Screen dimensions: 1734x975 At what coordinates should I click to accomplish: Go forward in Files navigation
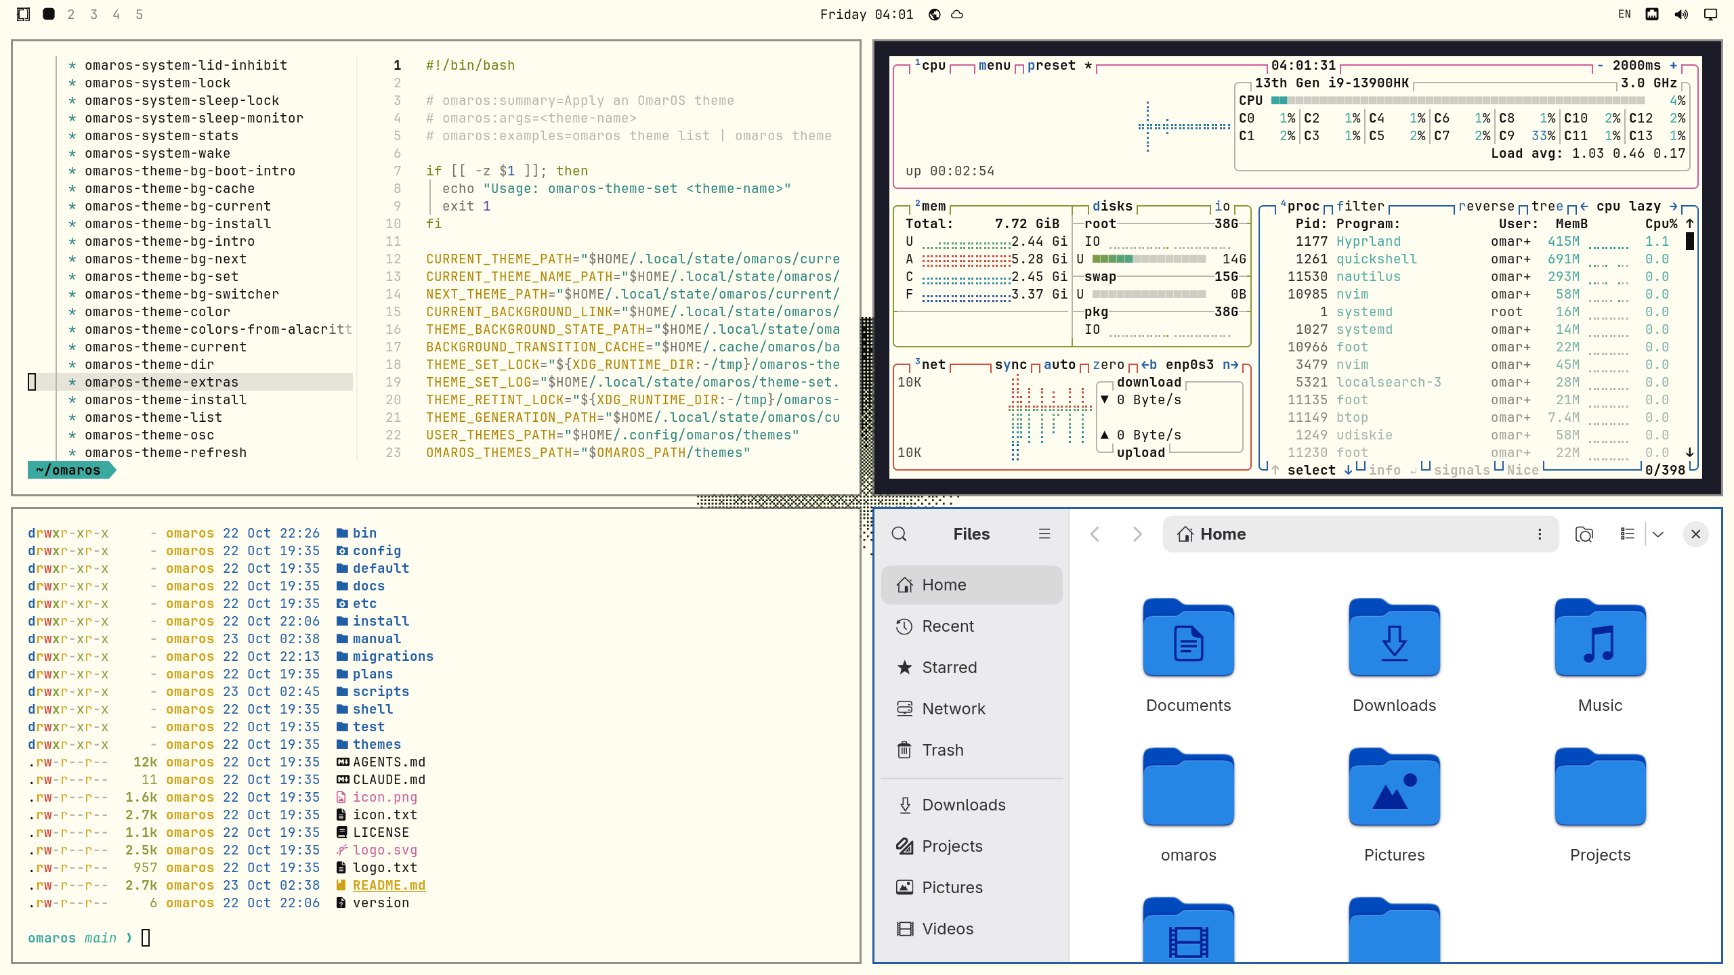(1137, 534)
